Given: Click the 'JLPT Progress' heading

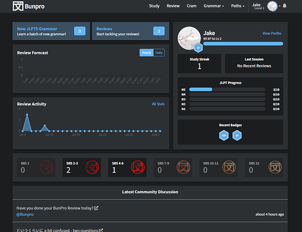Looking at the screenshot, I should [230, 83].
